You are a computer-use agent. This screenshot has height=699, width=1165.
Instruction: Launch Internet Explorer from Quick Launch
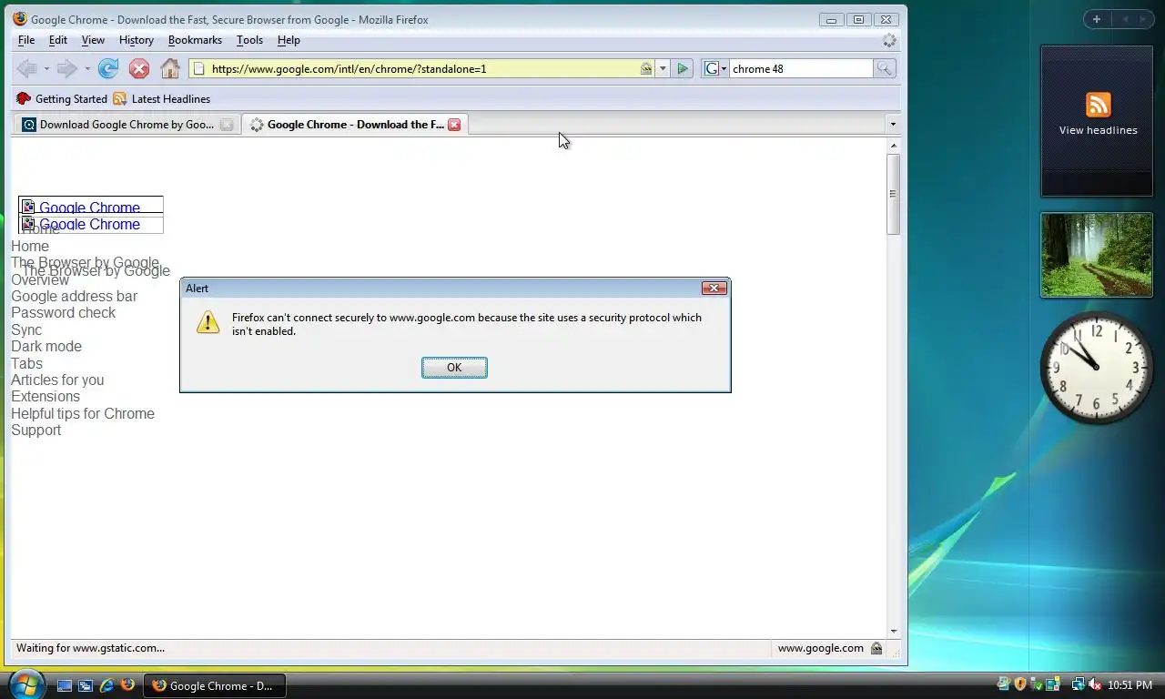point(106,685)
